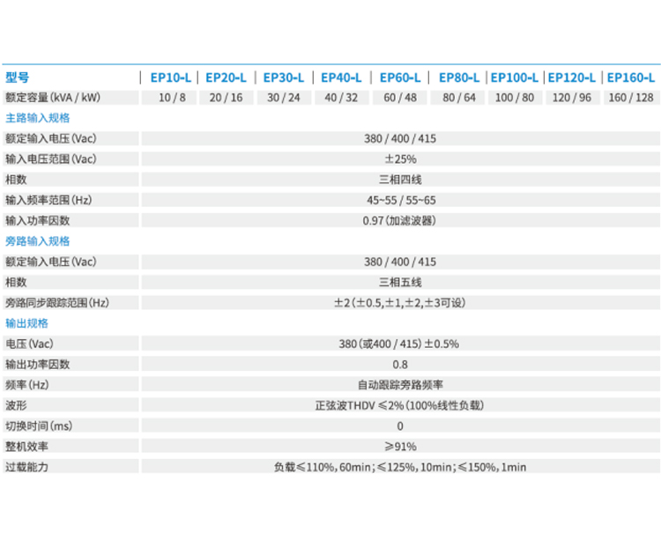Click the 输入功率因数 row label
The image size is (661, 555).
pos(38,220)
